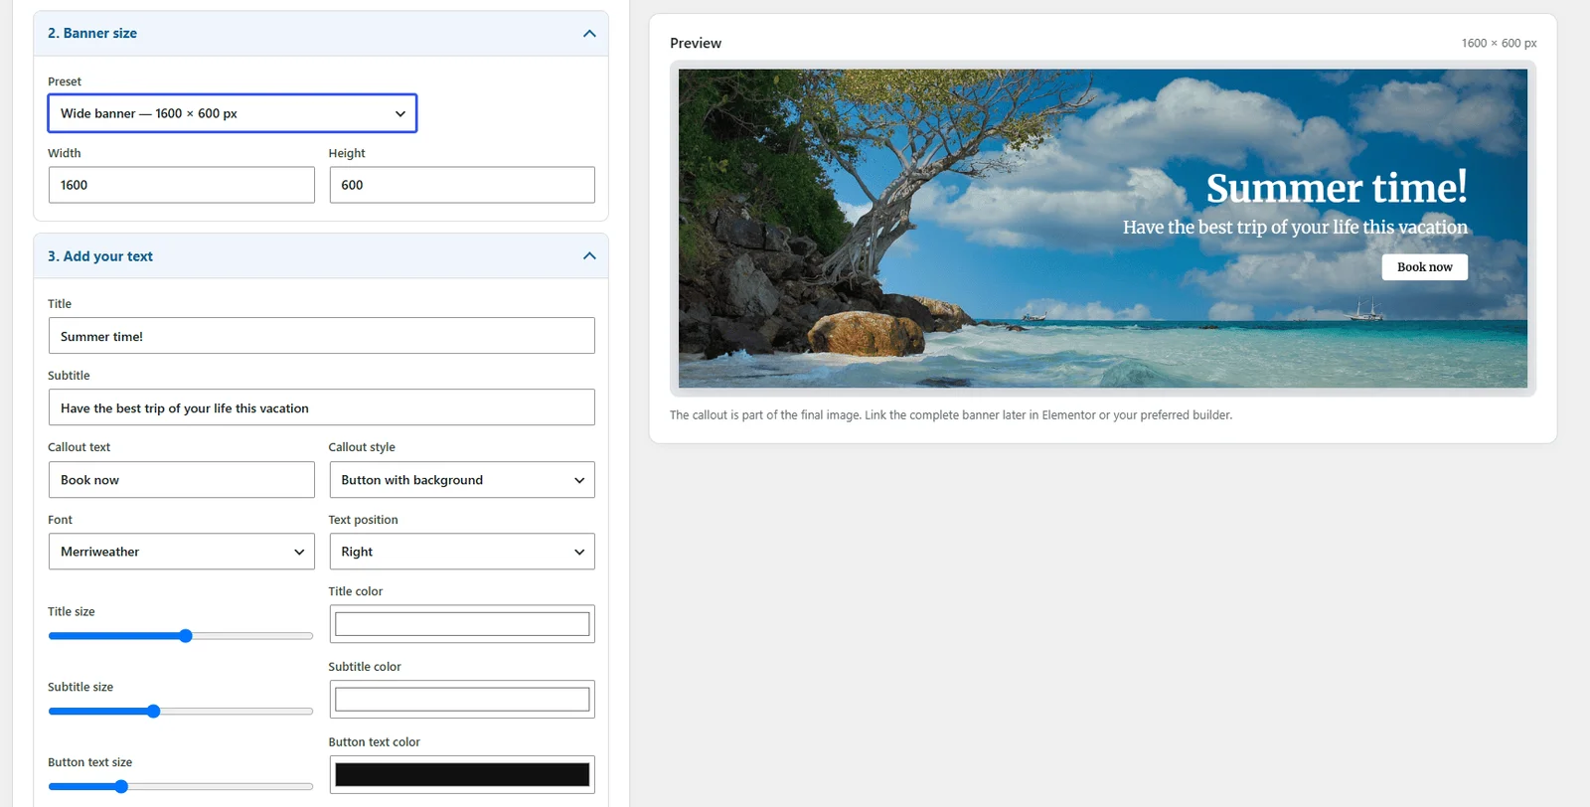Open the Title color swatch
The image size is (1590, 807).
tap(462, 624)
